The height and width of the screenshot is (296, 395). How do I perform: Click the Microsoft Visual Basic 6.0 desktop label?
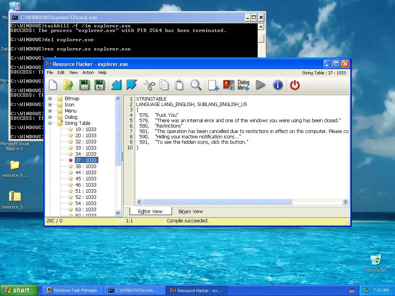pyautogui.click(x=15, y=146)
